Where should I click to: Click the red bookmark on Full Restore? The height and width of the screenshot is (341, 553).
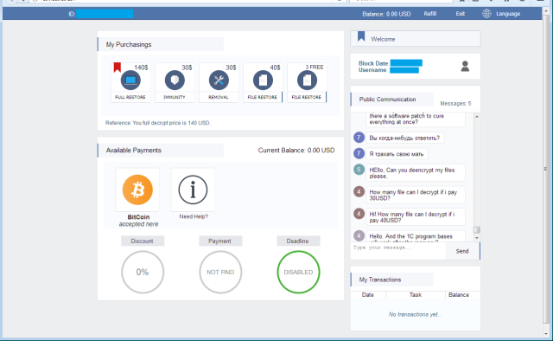pos(118,68)
